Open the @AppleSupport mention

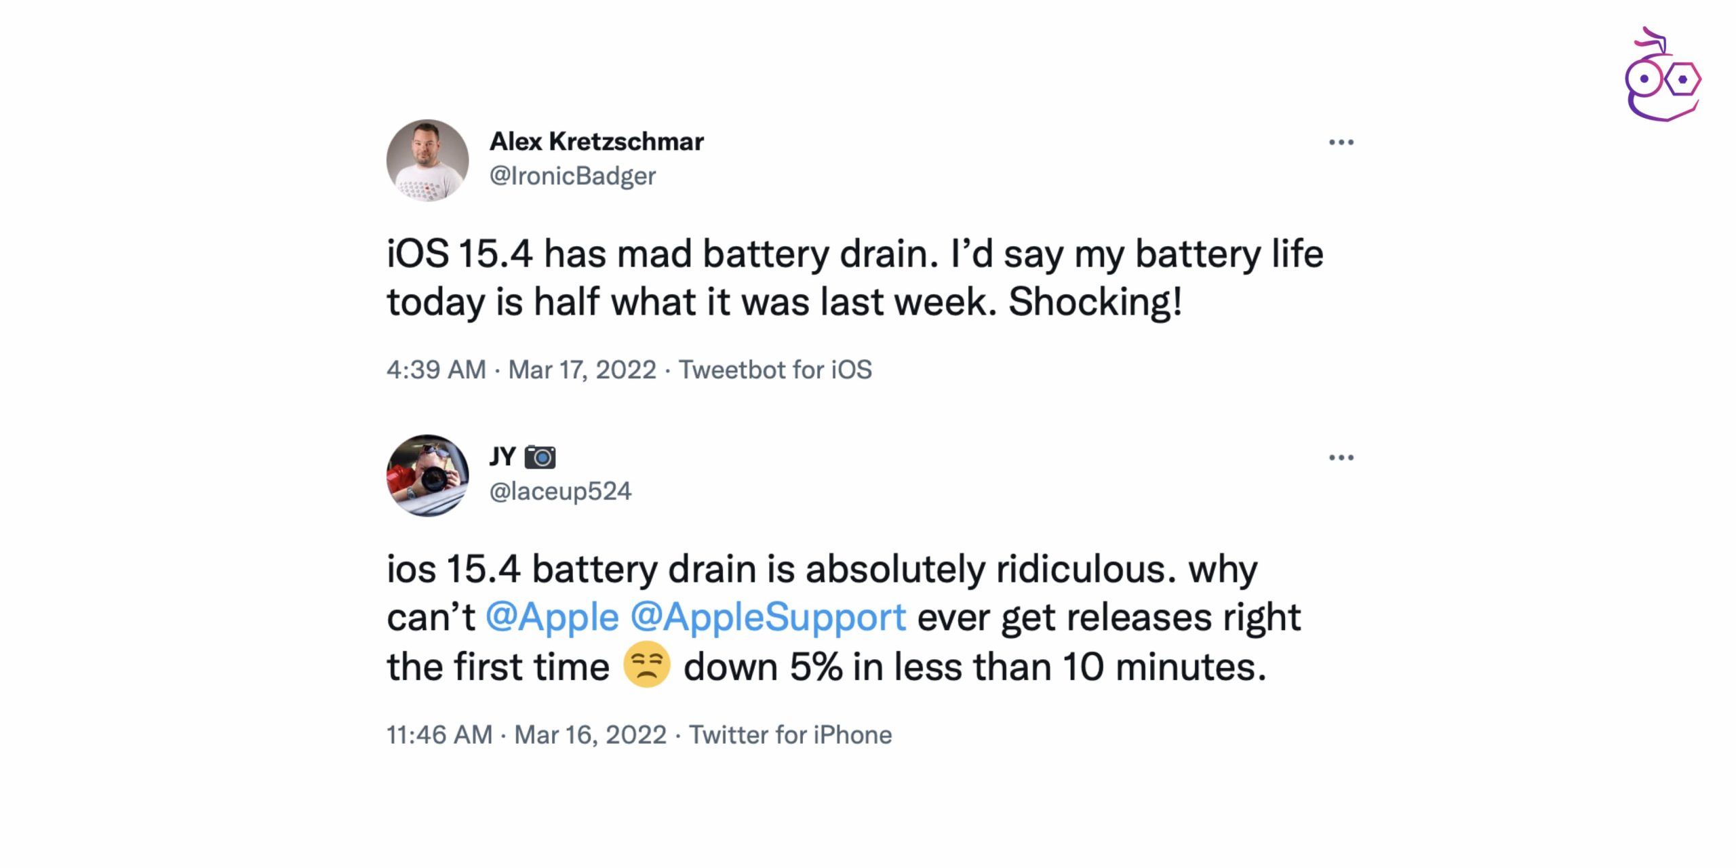coord(768,617)
